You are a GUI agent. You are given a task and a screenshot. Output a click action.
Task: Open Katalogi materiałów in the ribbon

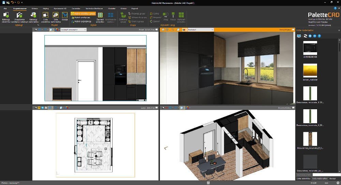point(33,17)
